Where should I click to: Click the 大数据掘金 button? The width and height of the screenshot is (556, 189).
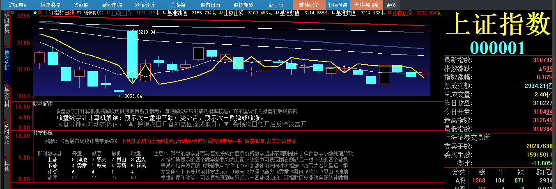click(367, 5)
